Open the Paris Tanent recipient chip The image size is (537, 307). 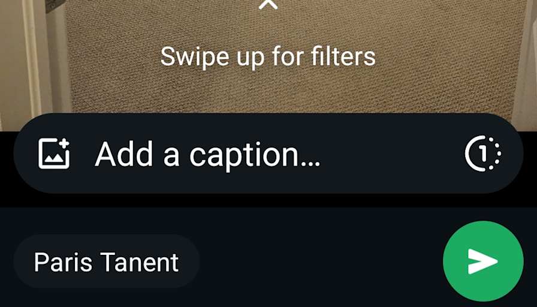pyautogui.click(x=107, y=262)
